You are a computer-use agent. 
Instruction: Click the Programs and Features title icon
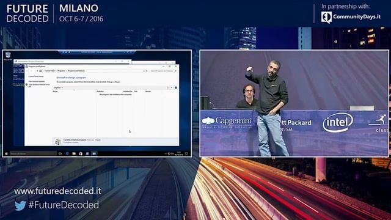[x=27, y=67]
